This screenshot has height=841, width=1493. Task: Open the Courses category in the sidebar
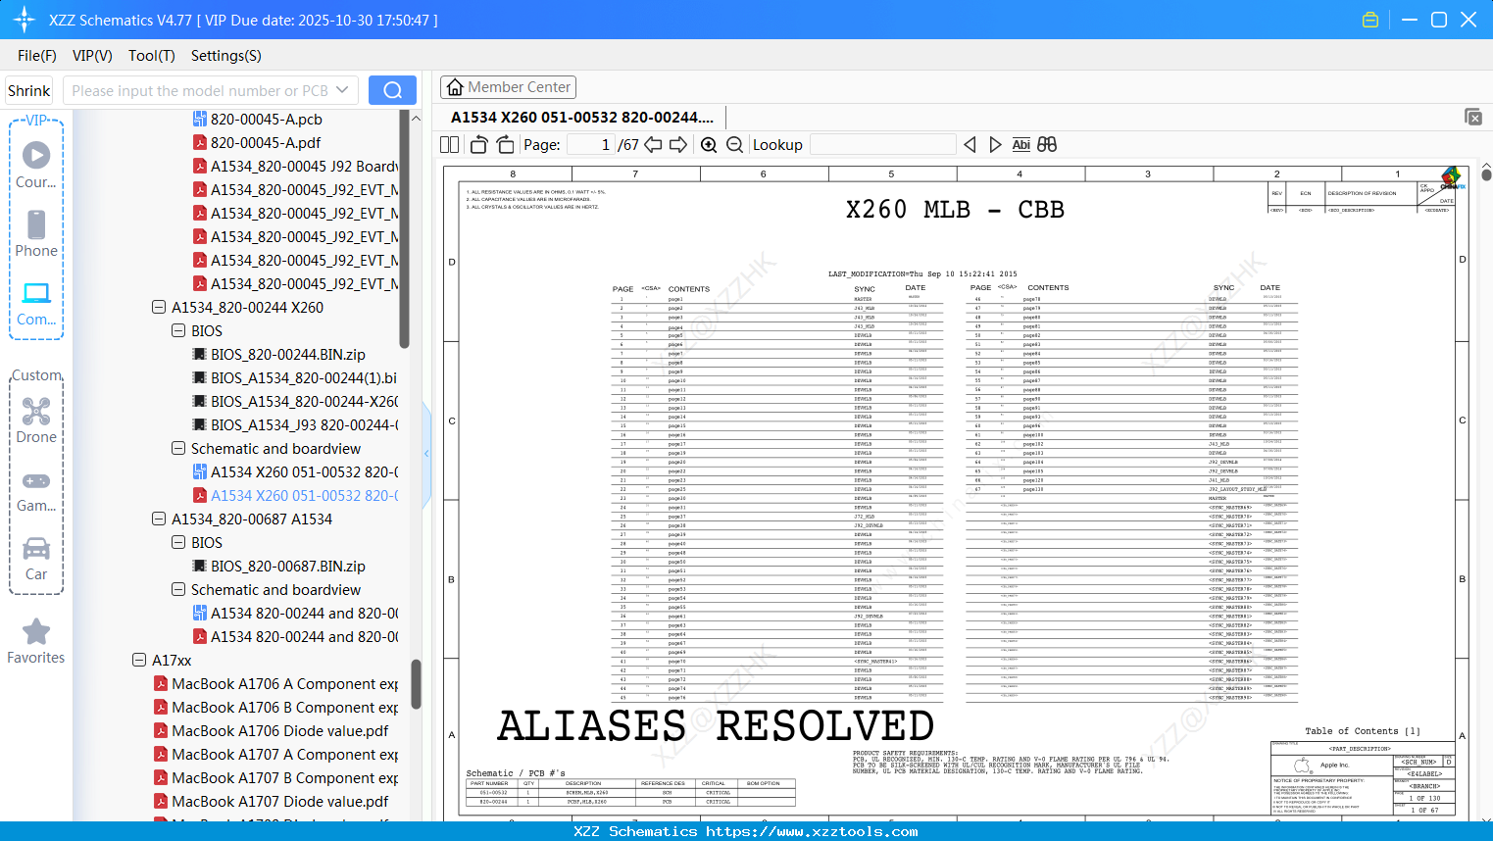[x=36, y=165]
